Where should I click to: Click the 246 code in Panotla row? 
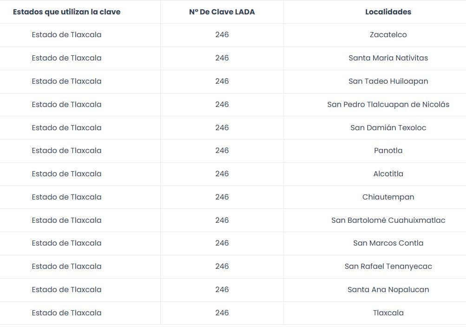pos(222,151)
